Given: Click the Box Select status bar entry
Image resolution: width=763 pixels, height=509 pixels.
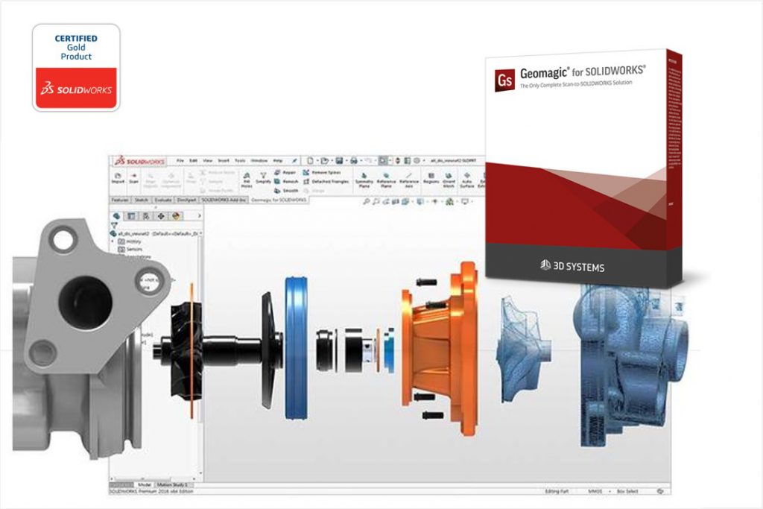Looking at the screenshot, I should [x=627, y=491].
